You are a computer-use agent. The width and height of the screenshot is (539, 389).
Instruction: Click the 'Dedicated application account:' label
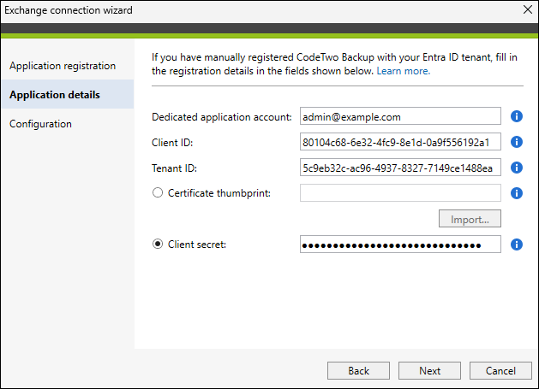222,117
